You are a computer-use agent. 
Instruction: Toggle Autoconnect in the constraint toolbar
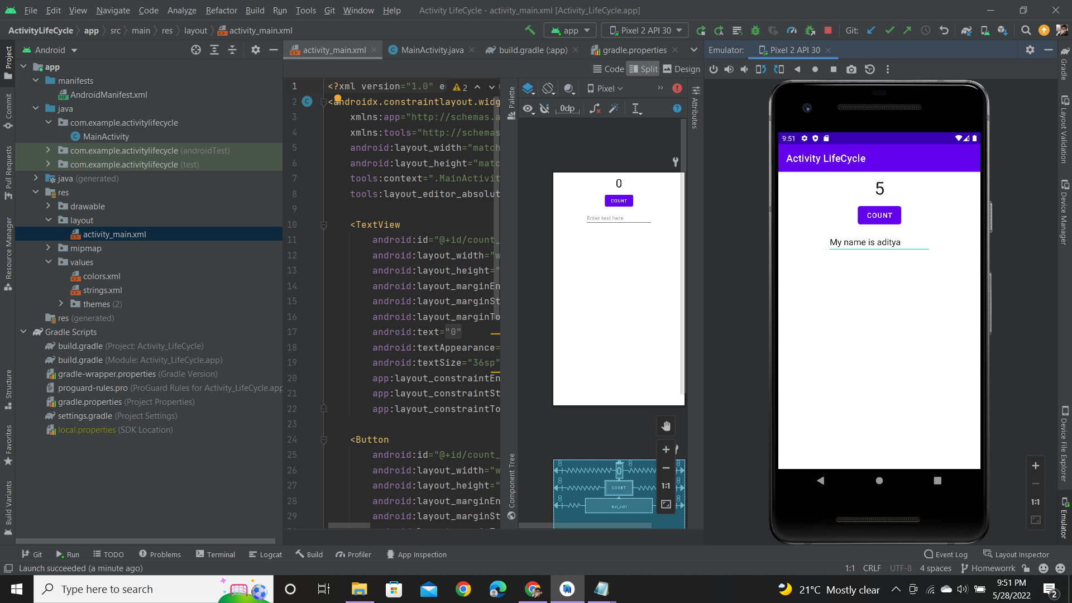tap(545, 109)
